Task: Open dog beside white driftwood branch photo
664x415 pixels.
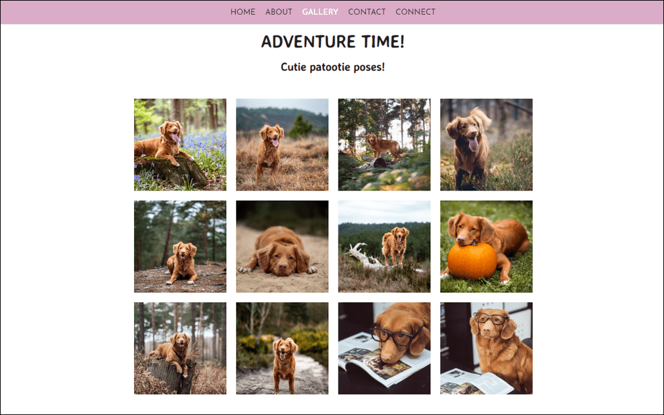Action: (384, 246)
